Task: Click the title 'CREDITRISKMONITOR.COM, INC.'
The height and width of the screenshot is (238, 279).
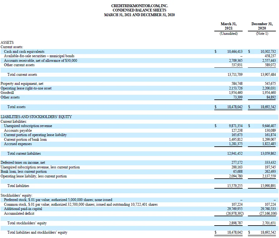Action: pos(139,6)
